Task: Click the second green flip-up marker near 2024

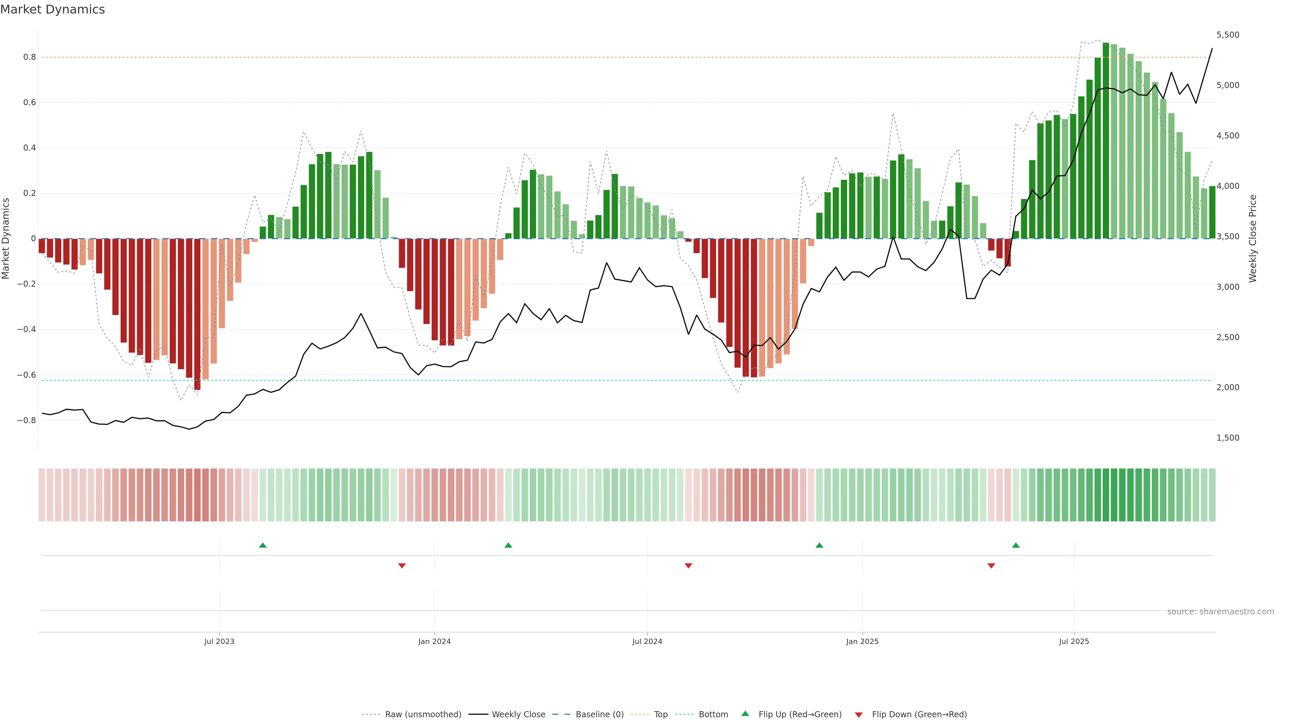Action: pyautogui.click(x=508, y=545)
